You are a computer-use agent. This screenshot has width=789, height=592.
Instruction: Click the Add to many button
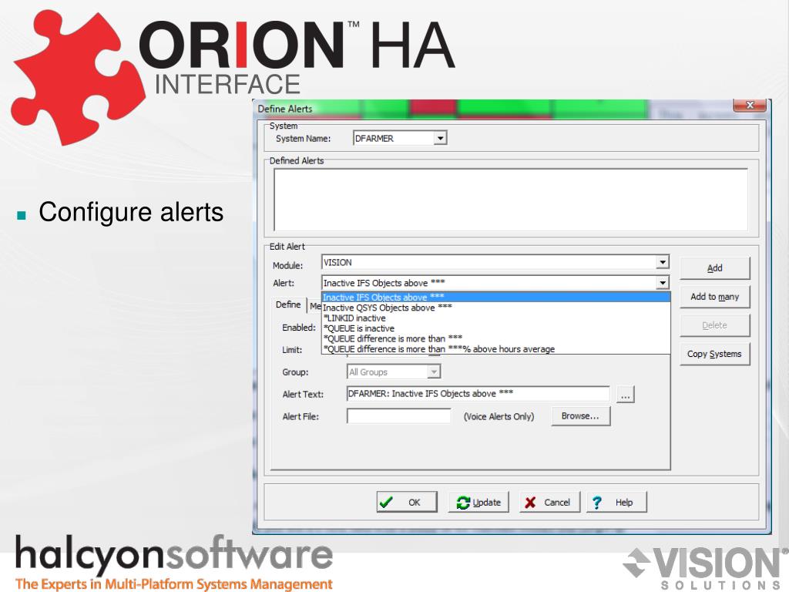[714, 297]
